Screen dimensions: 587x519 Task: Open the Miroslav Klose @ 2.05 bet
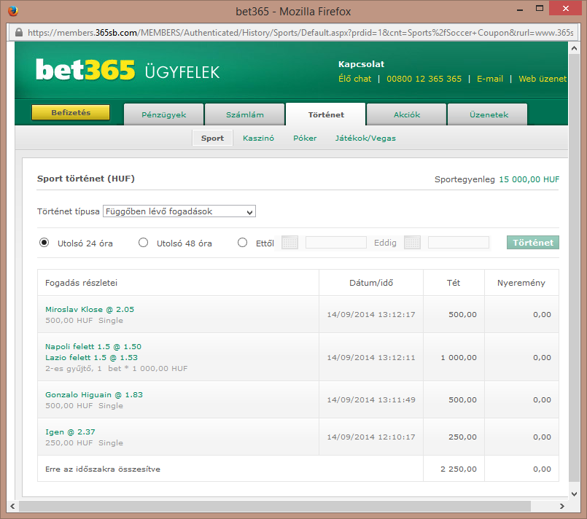point(90,310)
